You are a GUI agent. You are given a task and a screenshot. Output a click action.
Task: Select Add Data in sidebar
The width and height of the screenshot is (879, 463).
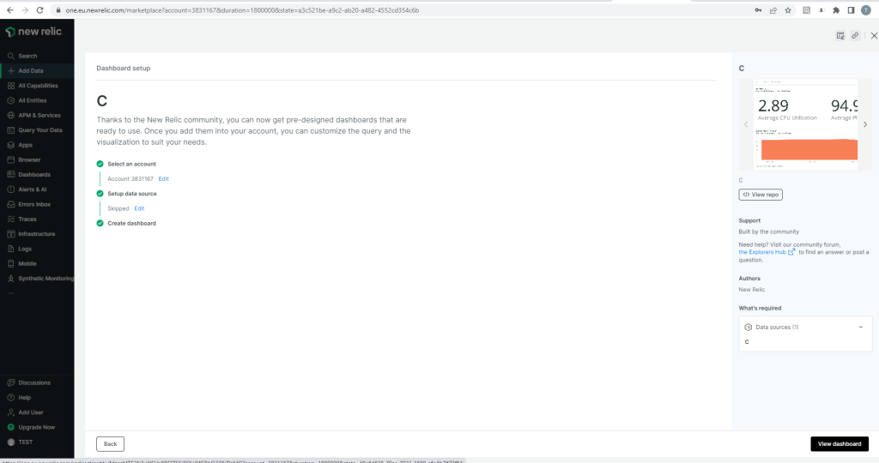[30, 71]
